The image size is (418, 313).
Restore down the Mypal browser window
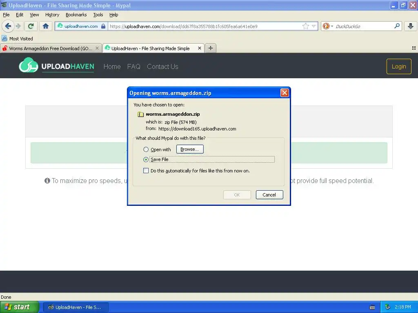[x=403, y=5]
